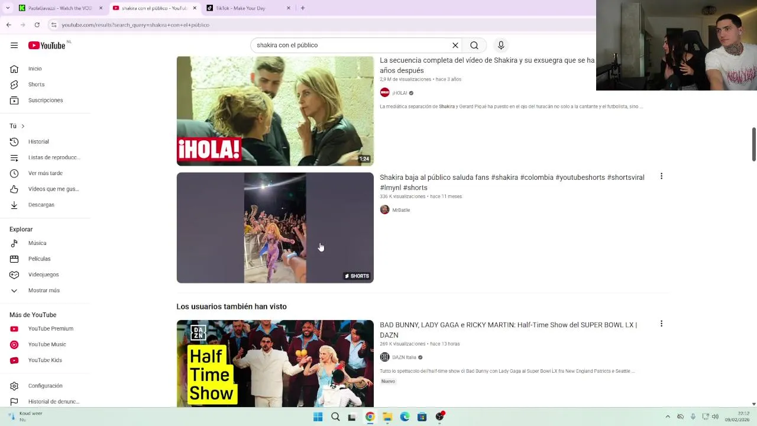Open the YouTube hamburger guide menu
757x426 pixels.
click(x=14, y=46)
